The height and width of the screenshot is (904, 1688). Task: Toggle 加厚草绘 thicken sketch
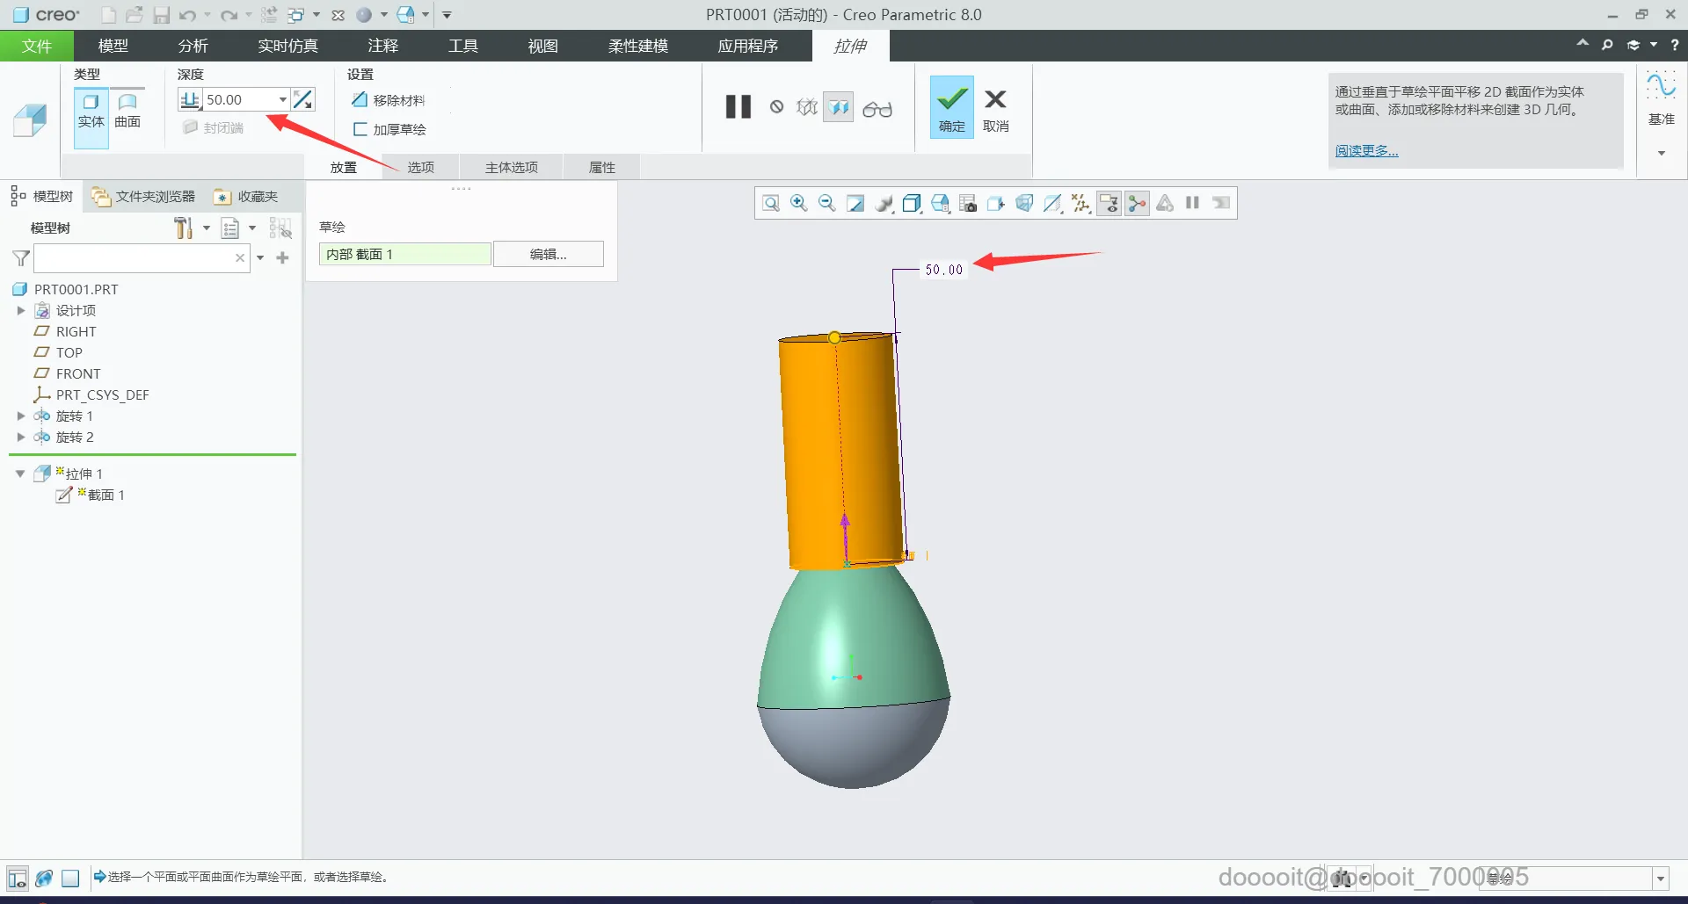[x=389, y=129]
